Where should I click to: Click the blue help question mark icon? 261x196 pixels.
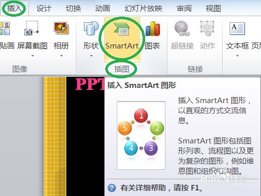click(112, 188)
